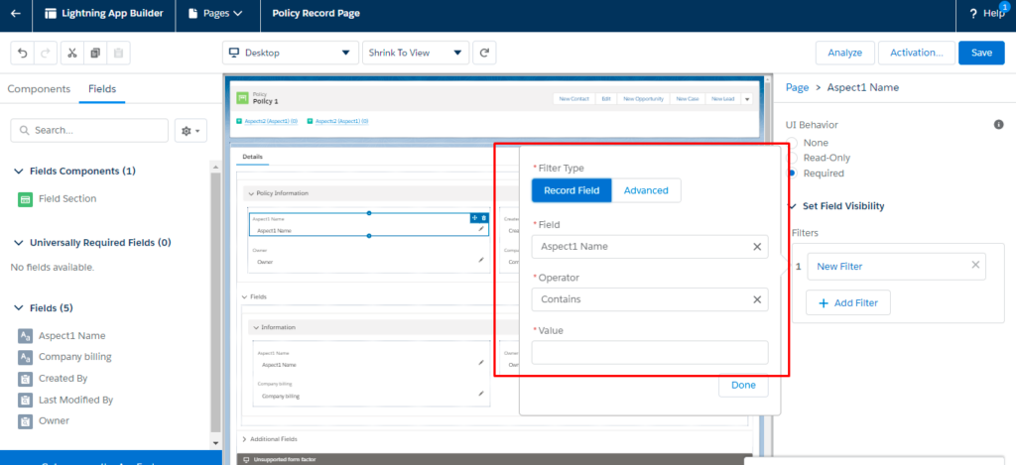Click the Edit action button
This screenshot has height=465, width=1016.
click(x=606, y=99)
